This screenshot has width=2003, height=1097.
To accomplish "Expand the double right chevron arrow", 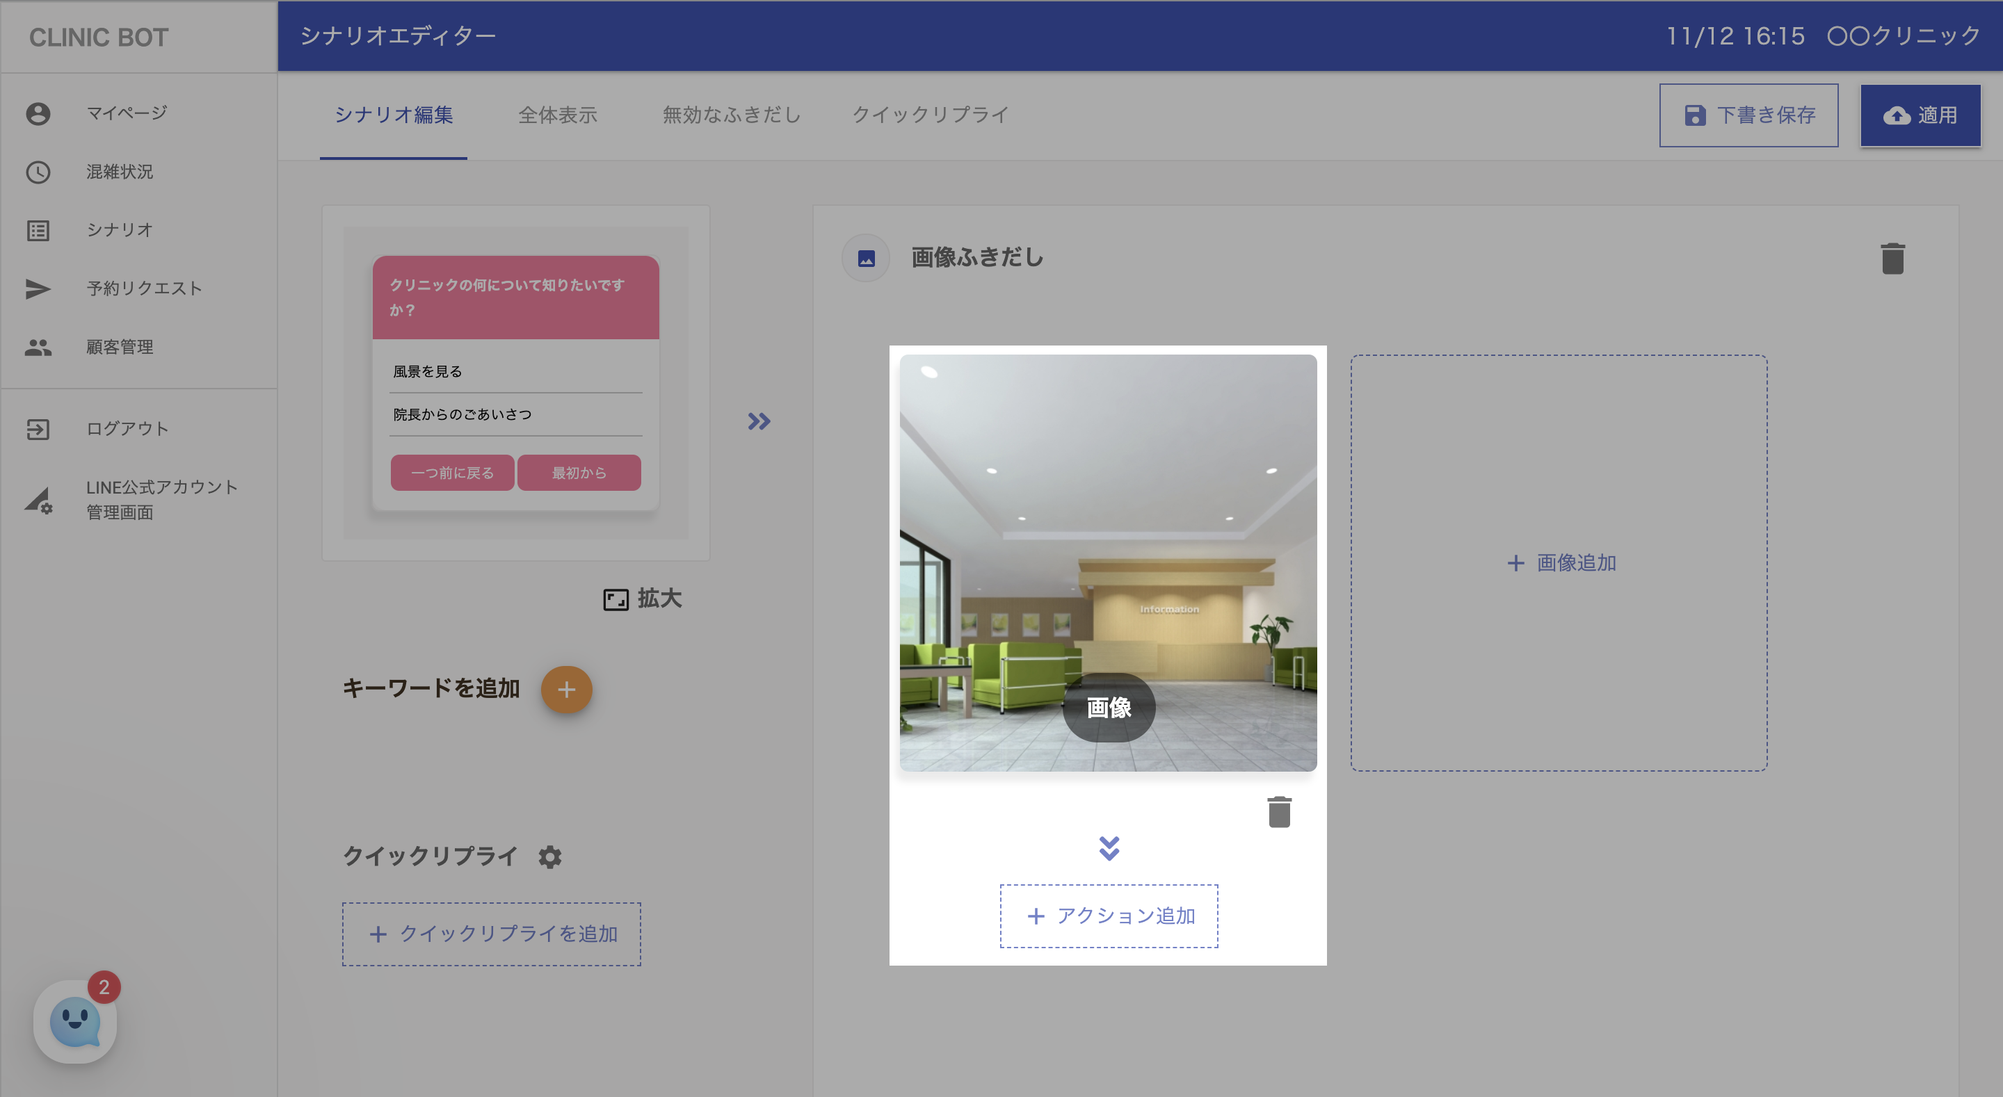I will (758, 421).
